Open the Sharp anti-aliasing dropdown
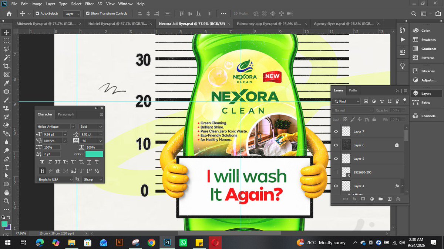Screen dimensions: 444x249 [x=92, y=179]
